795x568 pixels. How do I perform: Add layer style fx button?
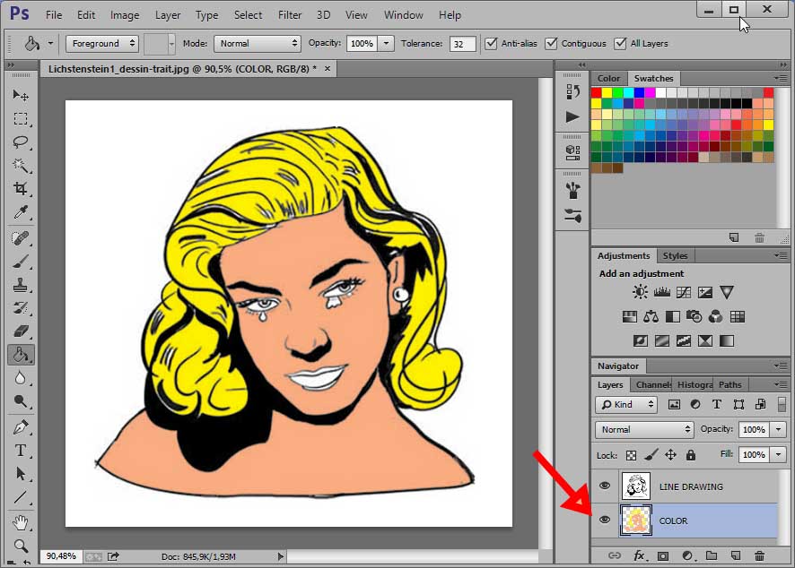[x=640, y=555]
